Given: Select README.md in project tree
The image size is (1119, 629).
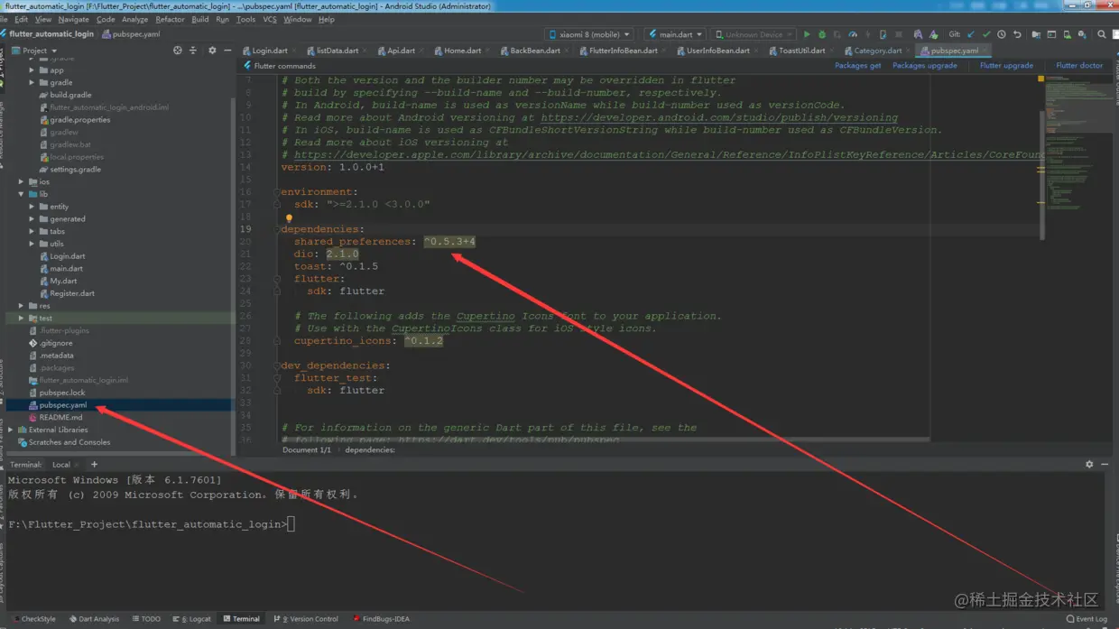Looking at the screenshot, I should coord(60,418).
